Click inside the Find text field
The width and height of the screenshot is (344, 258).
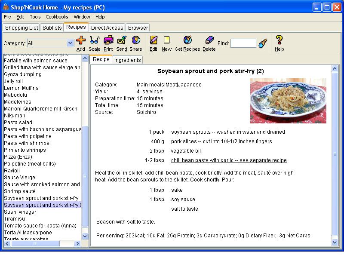click(243, 43)
